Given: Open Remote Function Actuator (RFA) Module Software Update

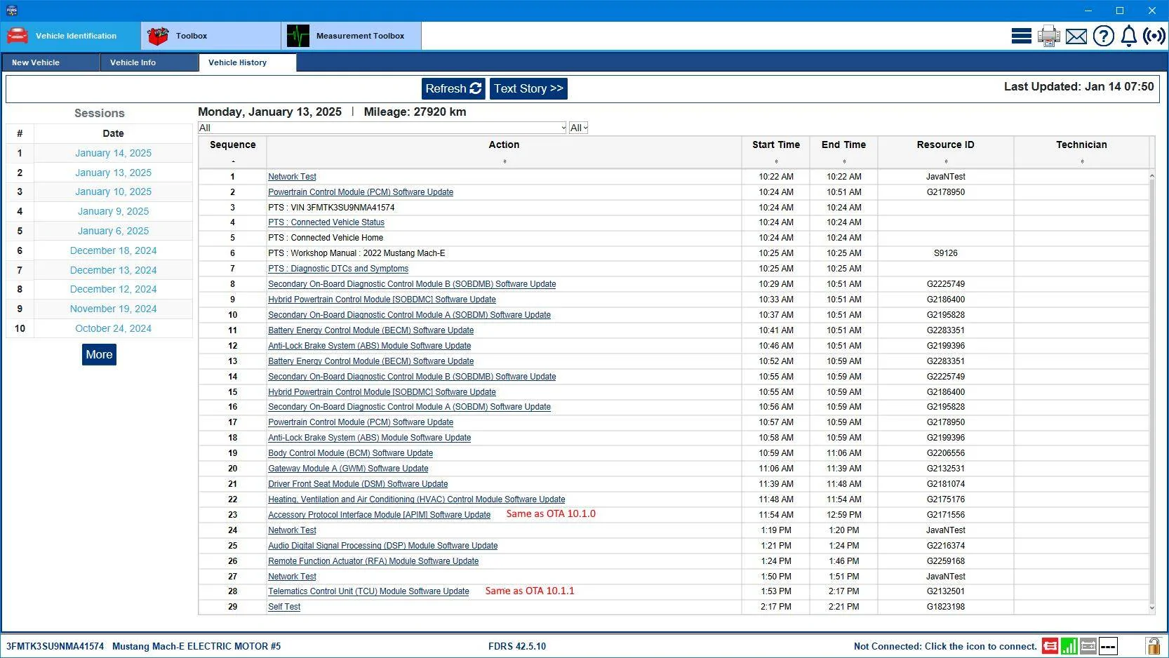Looking at the screenshot, I should tap(373, 561).
